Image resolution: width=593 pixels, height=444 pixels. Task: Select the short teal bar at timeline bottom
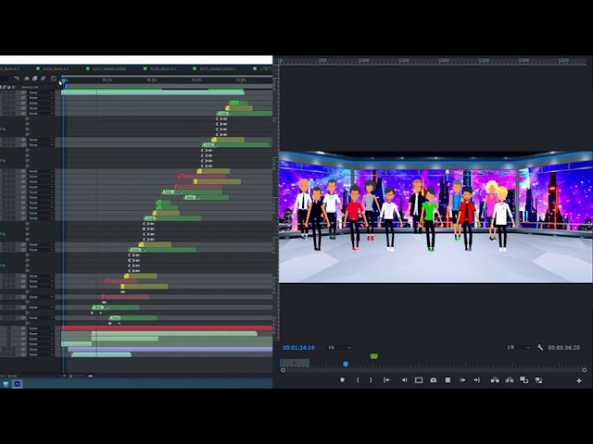(101, 354)
